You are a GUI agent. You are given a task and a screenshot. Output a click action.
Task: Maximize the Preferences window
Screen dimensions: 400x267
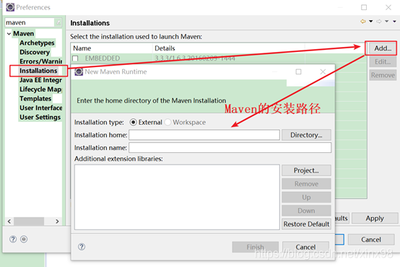tap(364, 7)
